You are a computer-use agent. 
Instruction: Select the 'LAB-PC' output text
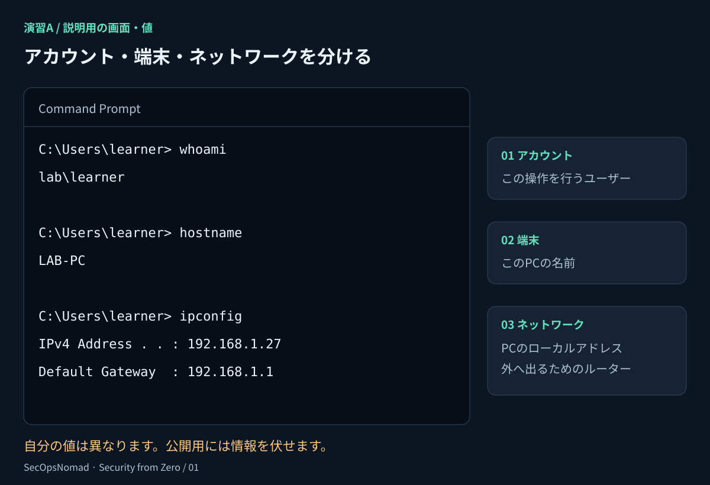[x=62, y=260]
